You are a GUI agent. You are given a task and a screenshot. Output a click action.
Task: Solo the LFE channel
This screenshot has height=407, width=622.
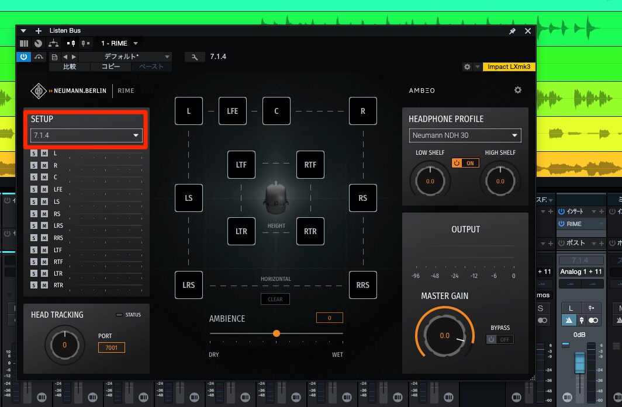click(34, 190)
